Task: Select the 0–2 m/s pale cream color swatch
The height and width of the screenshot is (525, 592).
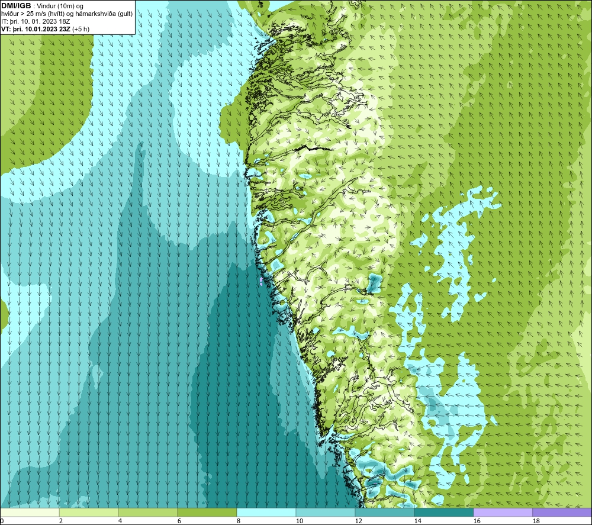Action: [30, 512]
